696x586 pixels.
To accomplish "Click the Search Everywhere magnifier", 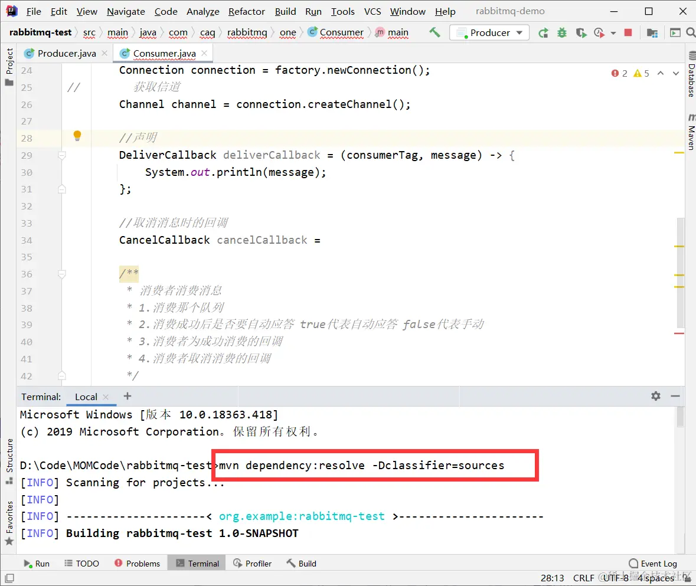I will coord(690,32).
